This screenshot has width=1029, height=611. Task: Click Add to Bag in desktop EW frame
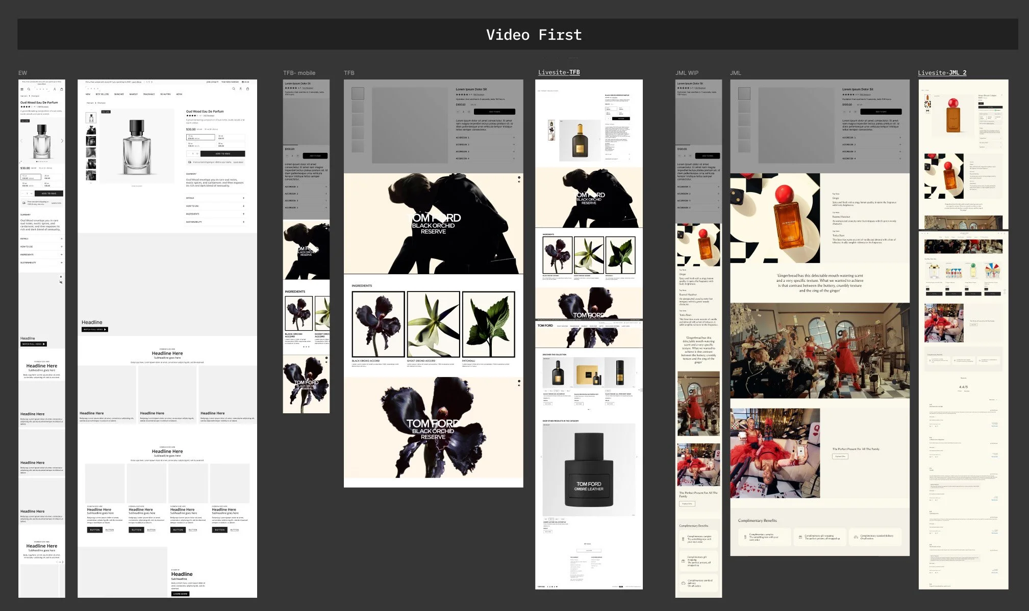pyautogui.click(x=222, y=153)
